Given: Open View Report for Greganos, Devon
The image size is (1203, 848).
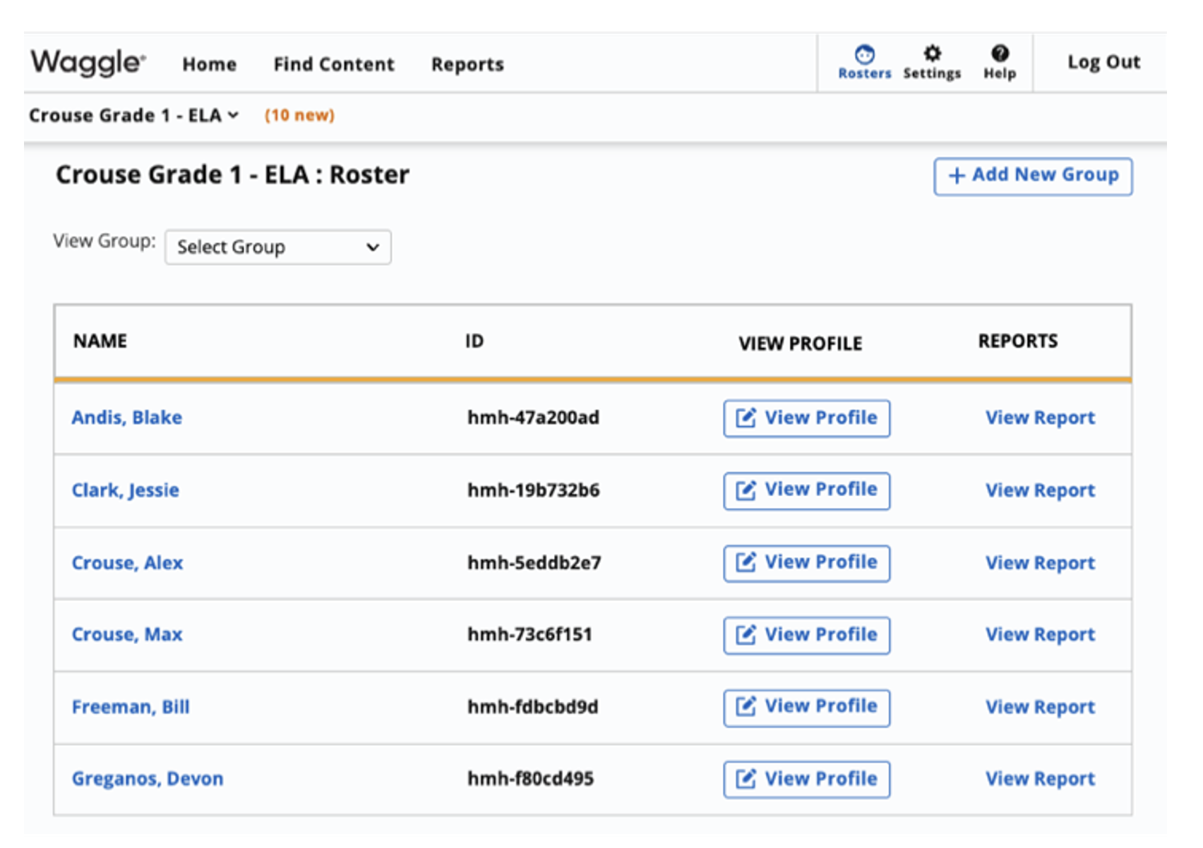Looking at the screenshot, I should 1040,779.
